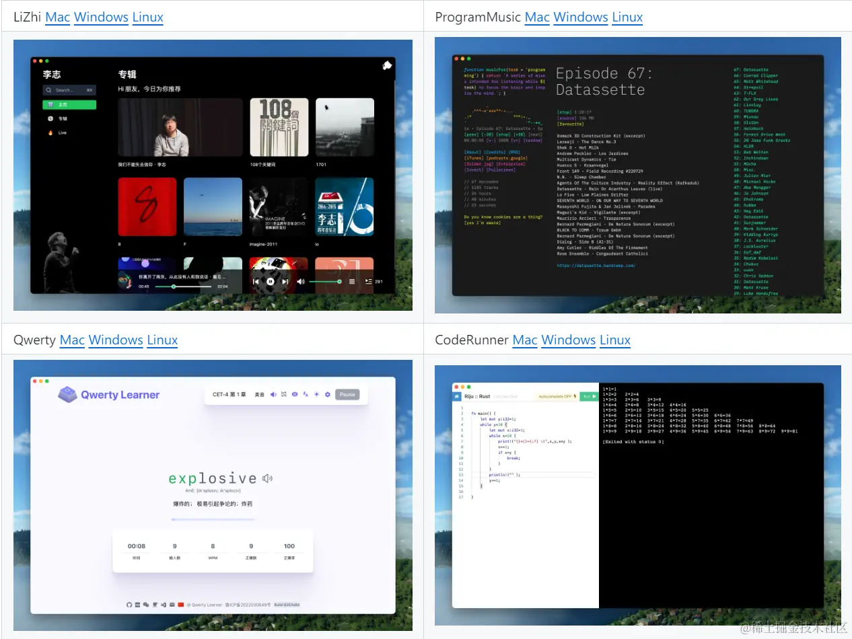The width and height of the screenshot is (852, 639).
Task: Click the pin icon in LiZhi window corner
Action: [387, 65]
